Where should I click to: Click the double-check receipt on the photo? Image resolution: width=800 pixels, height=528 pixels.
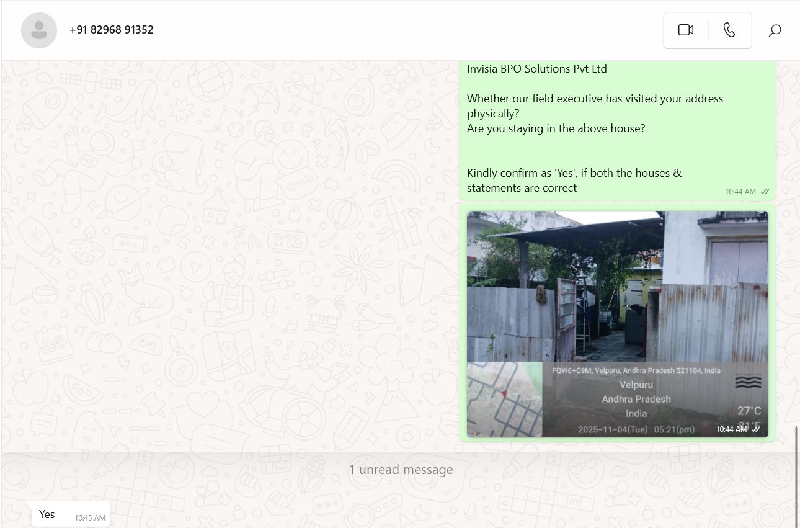tap(756, 429)
